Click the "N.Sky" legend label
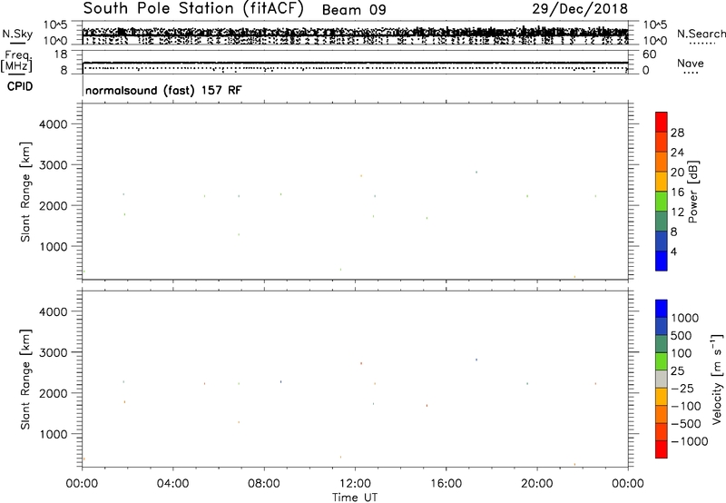Image resolution: width=726 pixels, height=503 pixels. click(17, 34)
